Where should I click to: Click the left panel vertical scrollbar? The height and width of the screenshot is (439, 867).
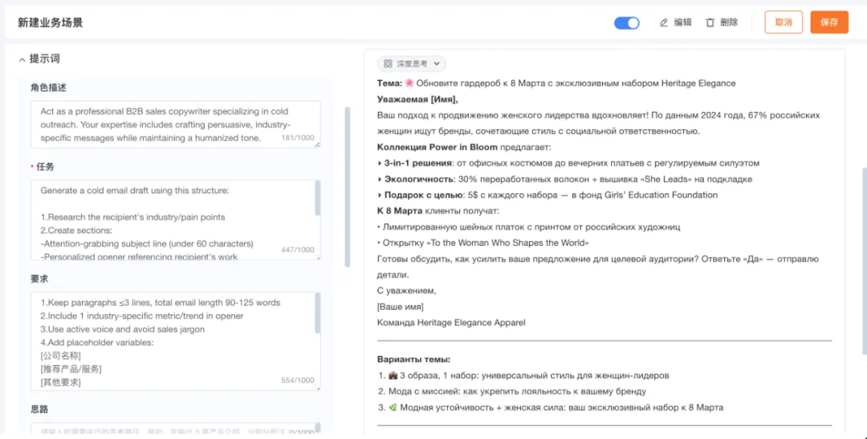point(348,187)
